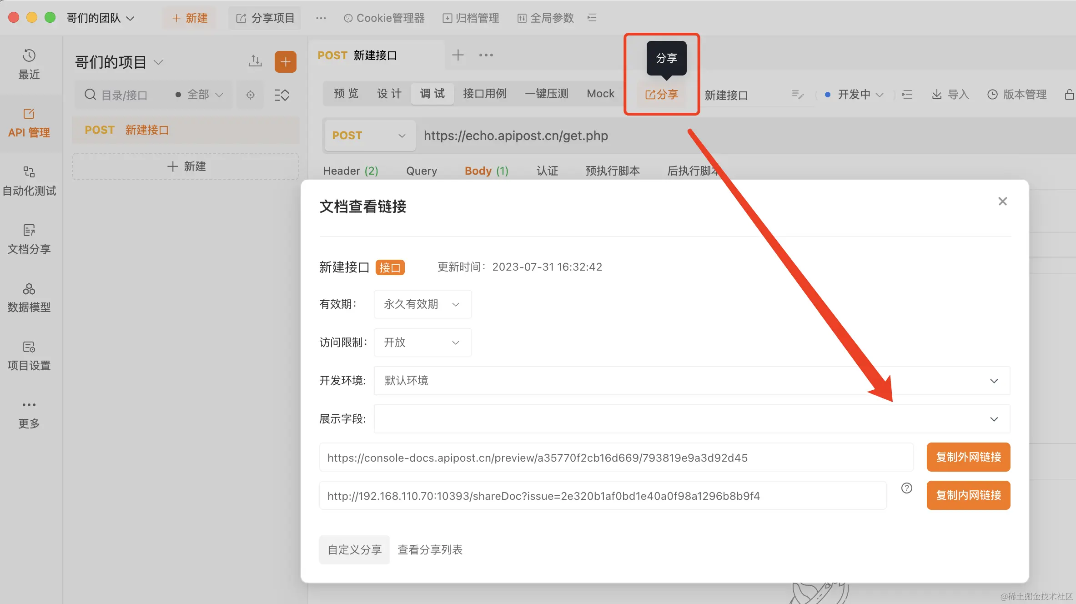Click the help question mark beside intranet link
Screen dimensions: 1076x604
click(x=906, y=488)
